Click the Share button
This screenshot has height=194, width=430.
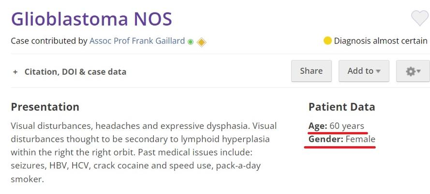(311, 71)
